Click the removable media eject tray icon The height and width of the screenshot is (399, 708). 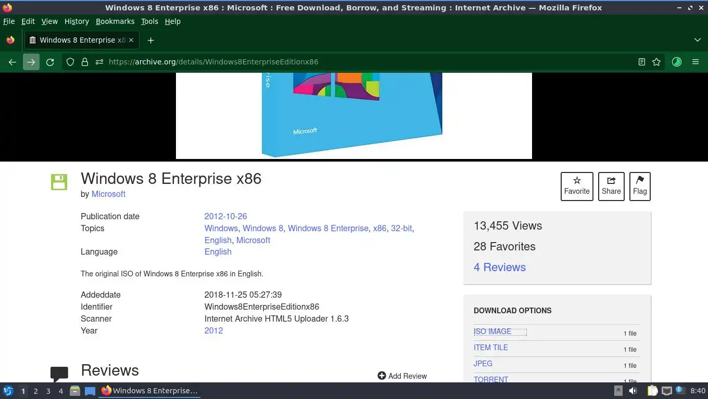pos(618,391)
